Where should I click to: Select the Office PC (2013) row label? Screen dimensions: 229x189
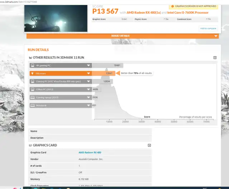(44, 89)
